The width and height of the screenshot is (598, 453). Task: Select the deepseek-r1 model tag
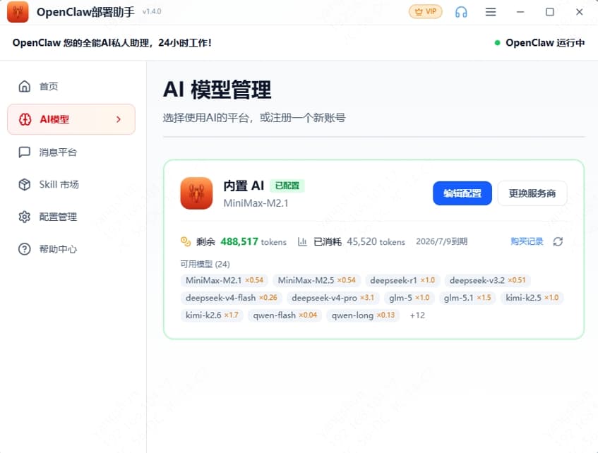pos(402,280)
